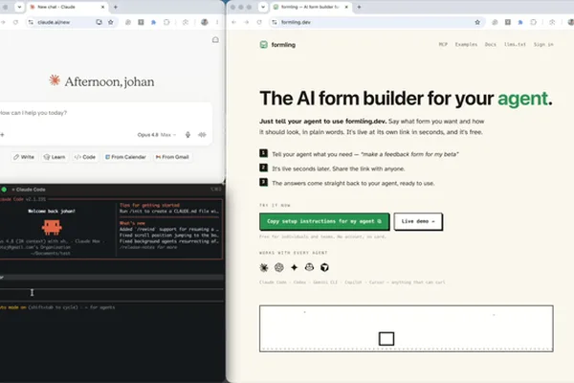
Task: Click the formling.dev address bar
Action: click(377, 22)
